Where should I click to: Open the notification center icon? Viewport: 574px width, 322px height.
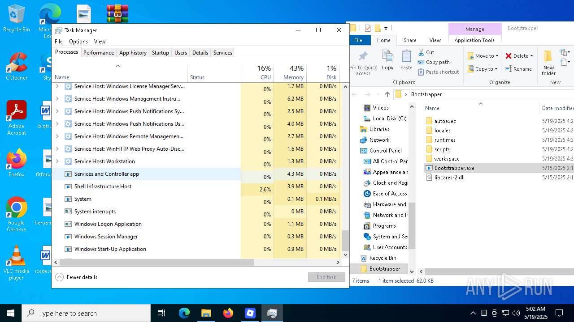pyautogui.click(x=559, y=313)
